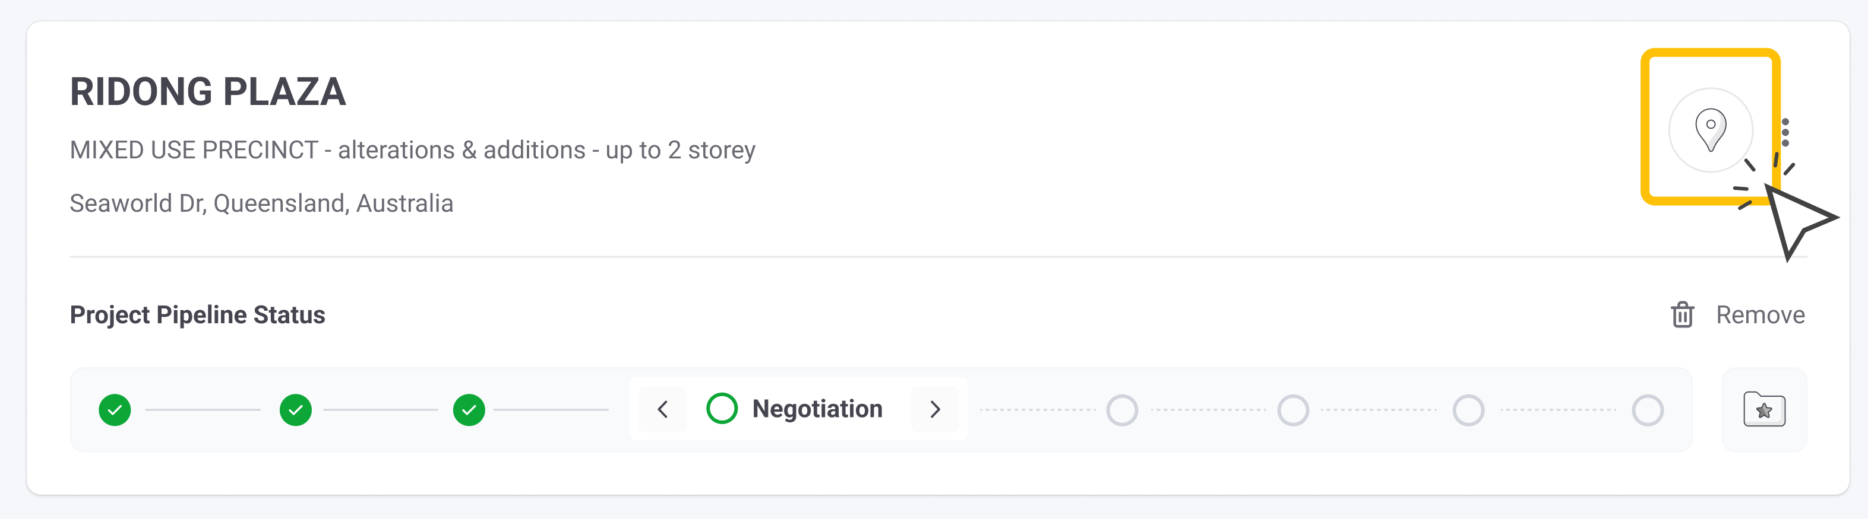Image resolution: width=1868 pixels, height=519 pixels.
Task: Select the second upcoming pipeline stage circle
Action: [x=1293, y=410]
